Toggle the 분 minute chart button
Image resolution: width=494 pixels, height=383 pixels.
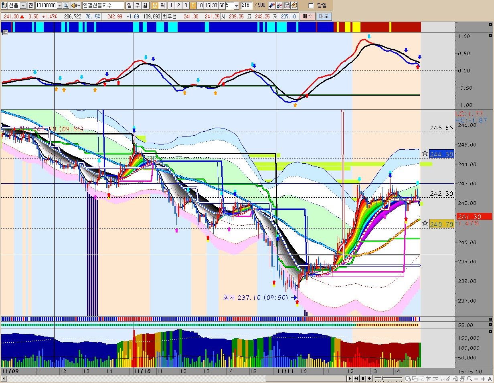pos(155,6)
